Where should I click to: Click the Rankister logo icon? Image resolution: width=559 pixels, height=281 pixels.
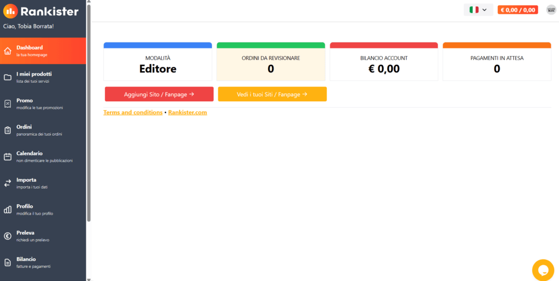(10, 11)
